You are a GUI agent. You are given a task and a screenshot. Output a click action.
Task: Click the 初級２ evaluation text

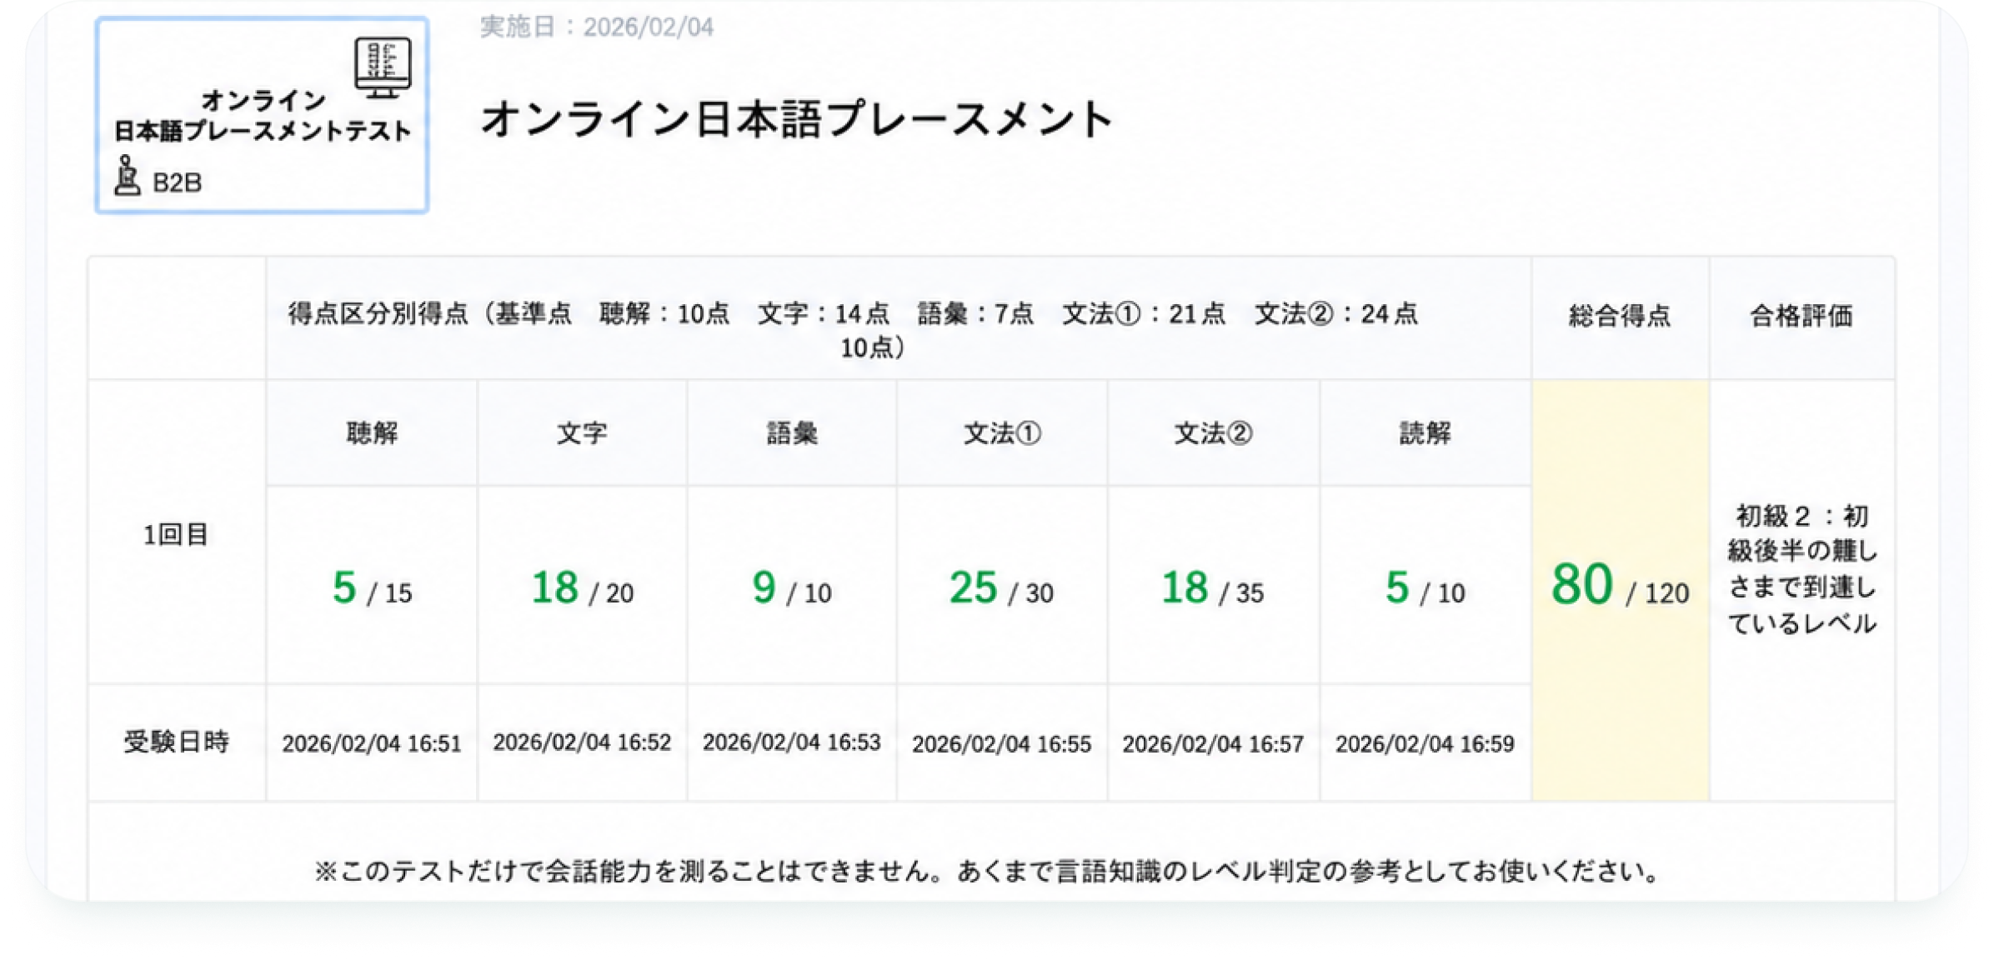(1801, 569)
